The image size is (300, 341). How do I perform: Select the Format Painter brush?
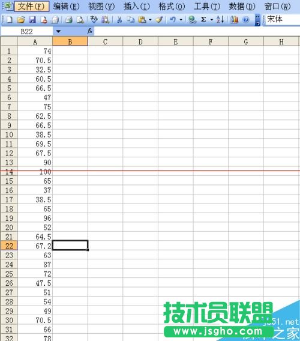point(159,20)
